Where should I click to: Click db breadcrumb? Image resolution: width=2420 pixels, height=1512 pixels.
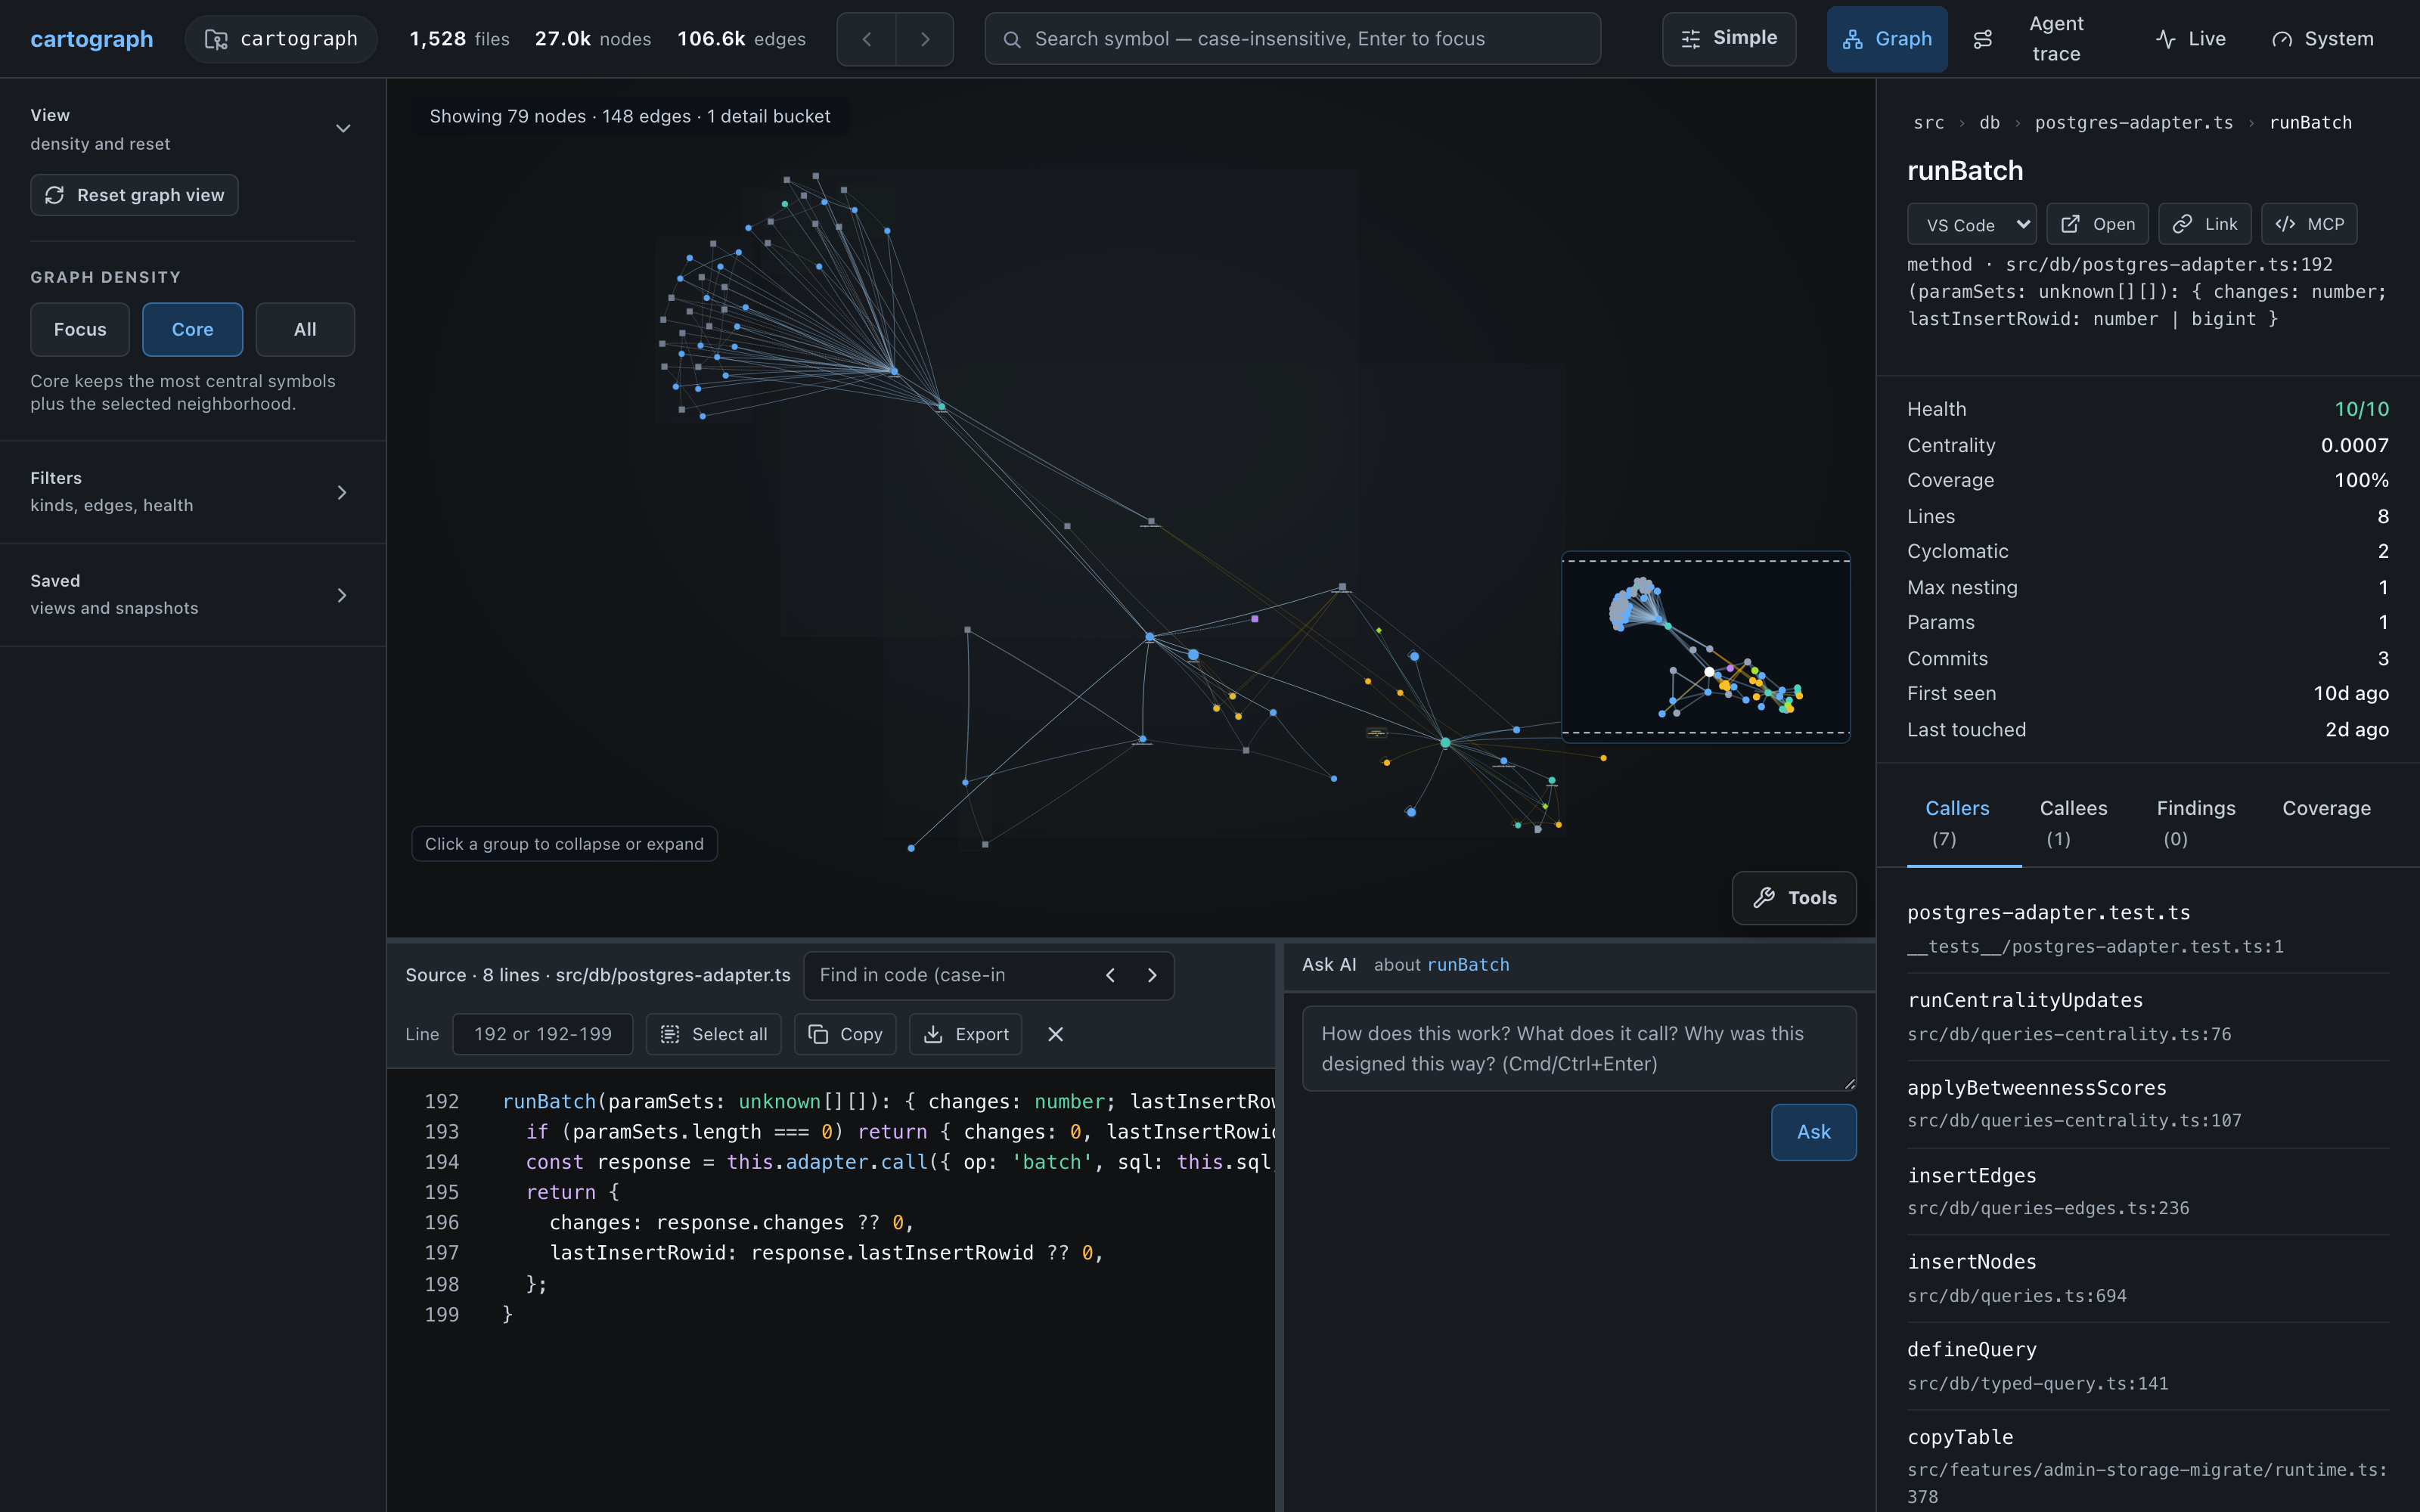(1989, 122)
